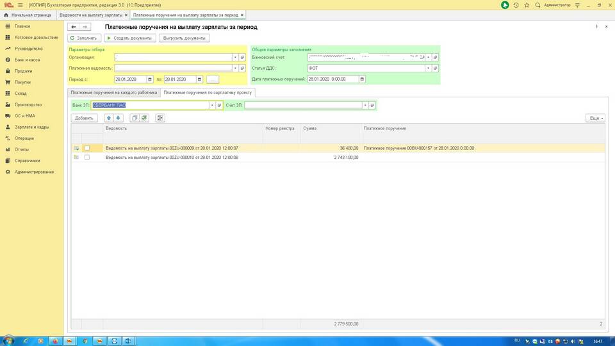Click the Выгрузить документы button
This screenshot has height=346, width=615.
[184, 38]
